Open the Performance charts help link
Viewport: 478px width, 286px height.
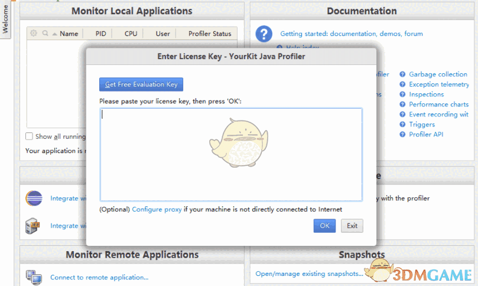(438, 104)
